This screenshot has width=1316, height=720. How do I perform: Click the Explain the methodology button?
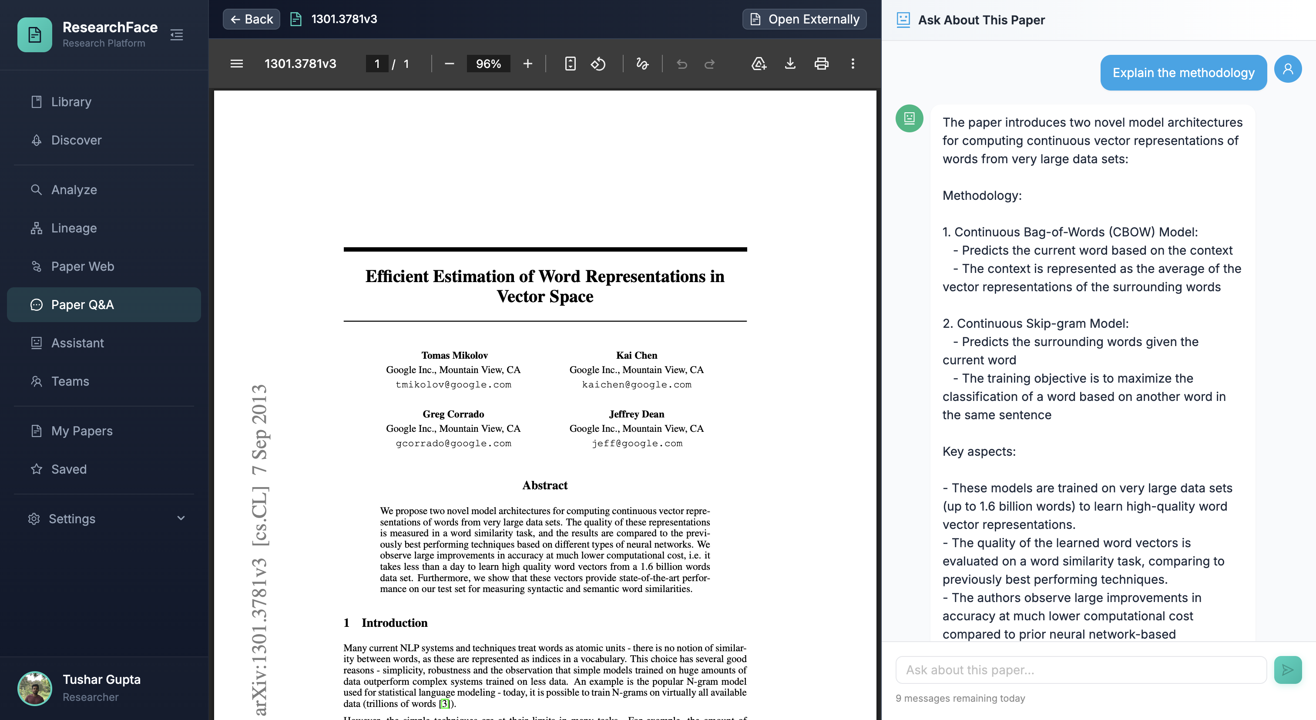tap(1183, 73)
